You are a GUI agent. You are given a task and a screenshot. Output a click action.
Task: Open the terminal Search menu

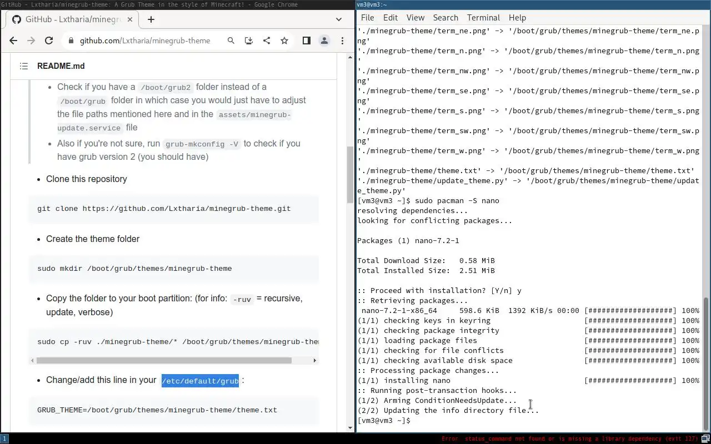point(445,18)
